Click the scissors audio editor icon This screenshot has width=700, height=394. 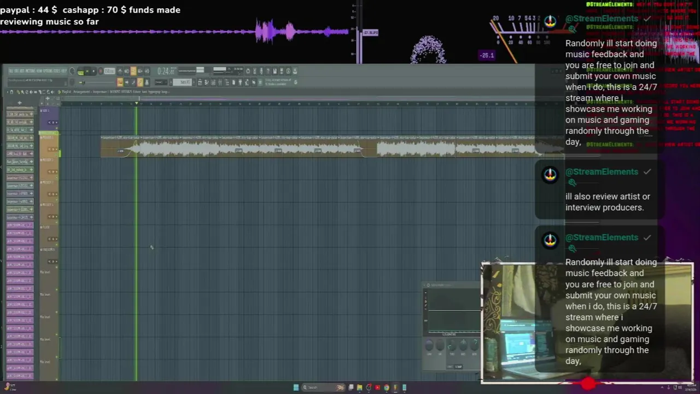coord(255,71)
